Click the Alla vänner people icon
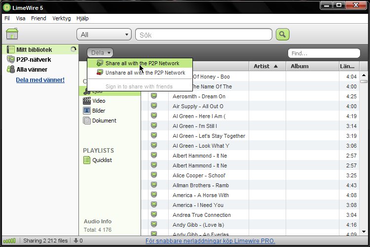The height and width of the screenshot is (247, 370). point(11,69)
